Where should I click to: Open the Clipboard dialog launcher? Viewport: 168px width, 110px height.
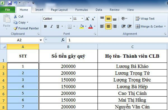coord(38,34)
